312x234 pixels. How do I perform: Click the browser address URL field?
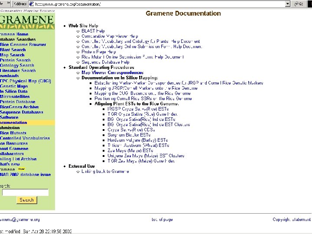[159, 4]
